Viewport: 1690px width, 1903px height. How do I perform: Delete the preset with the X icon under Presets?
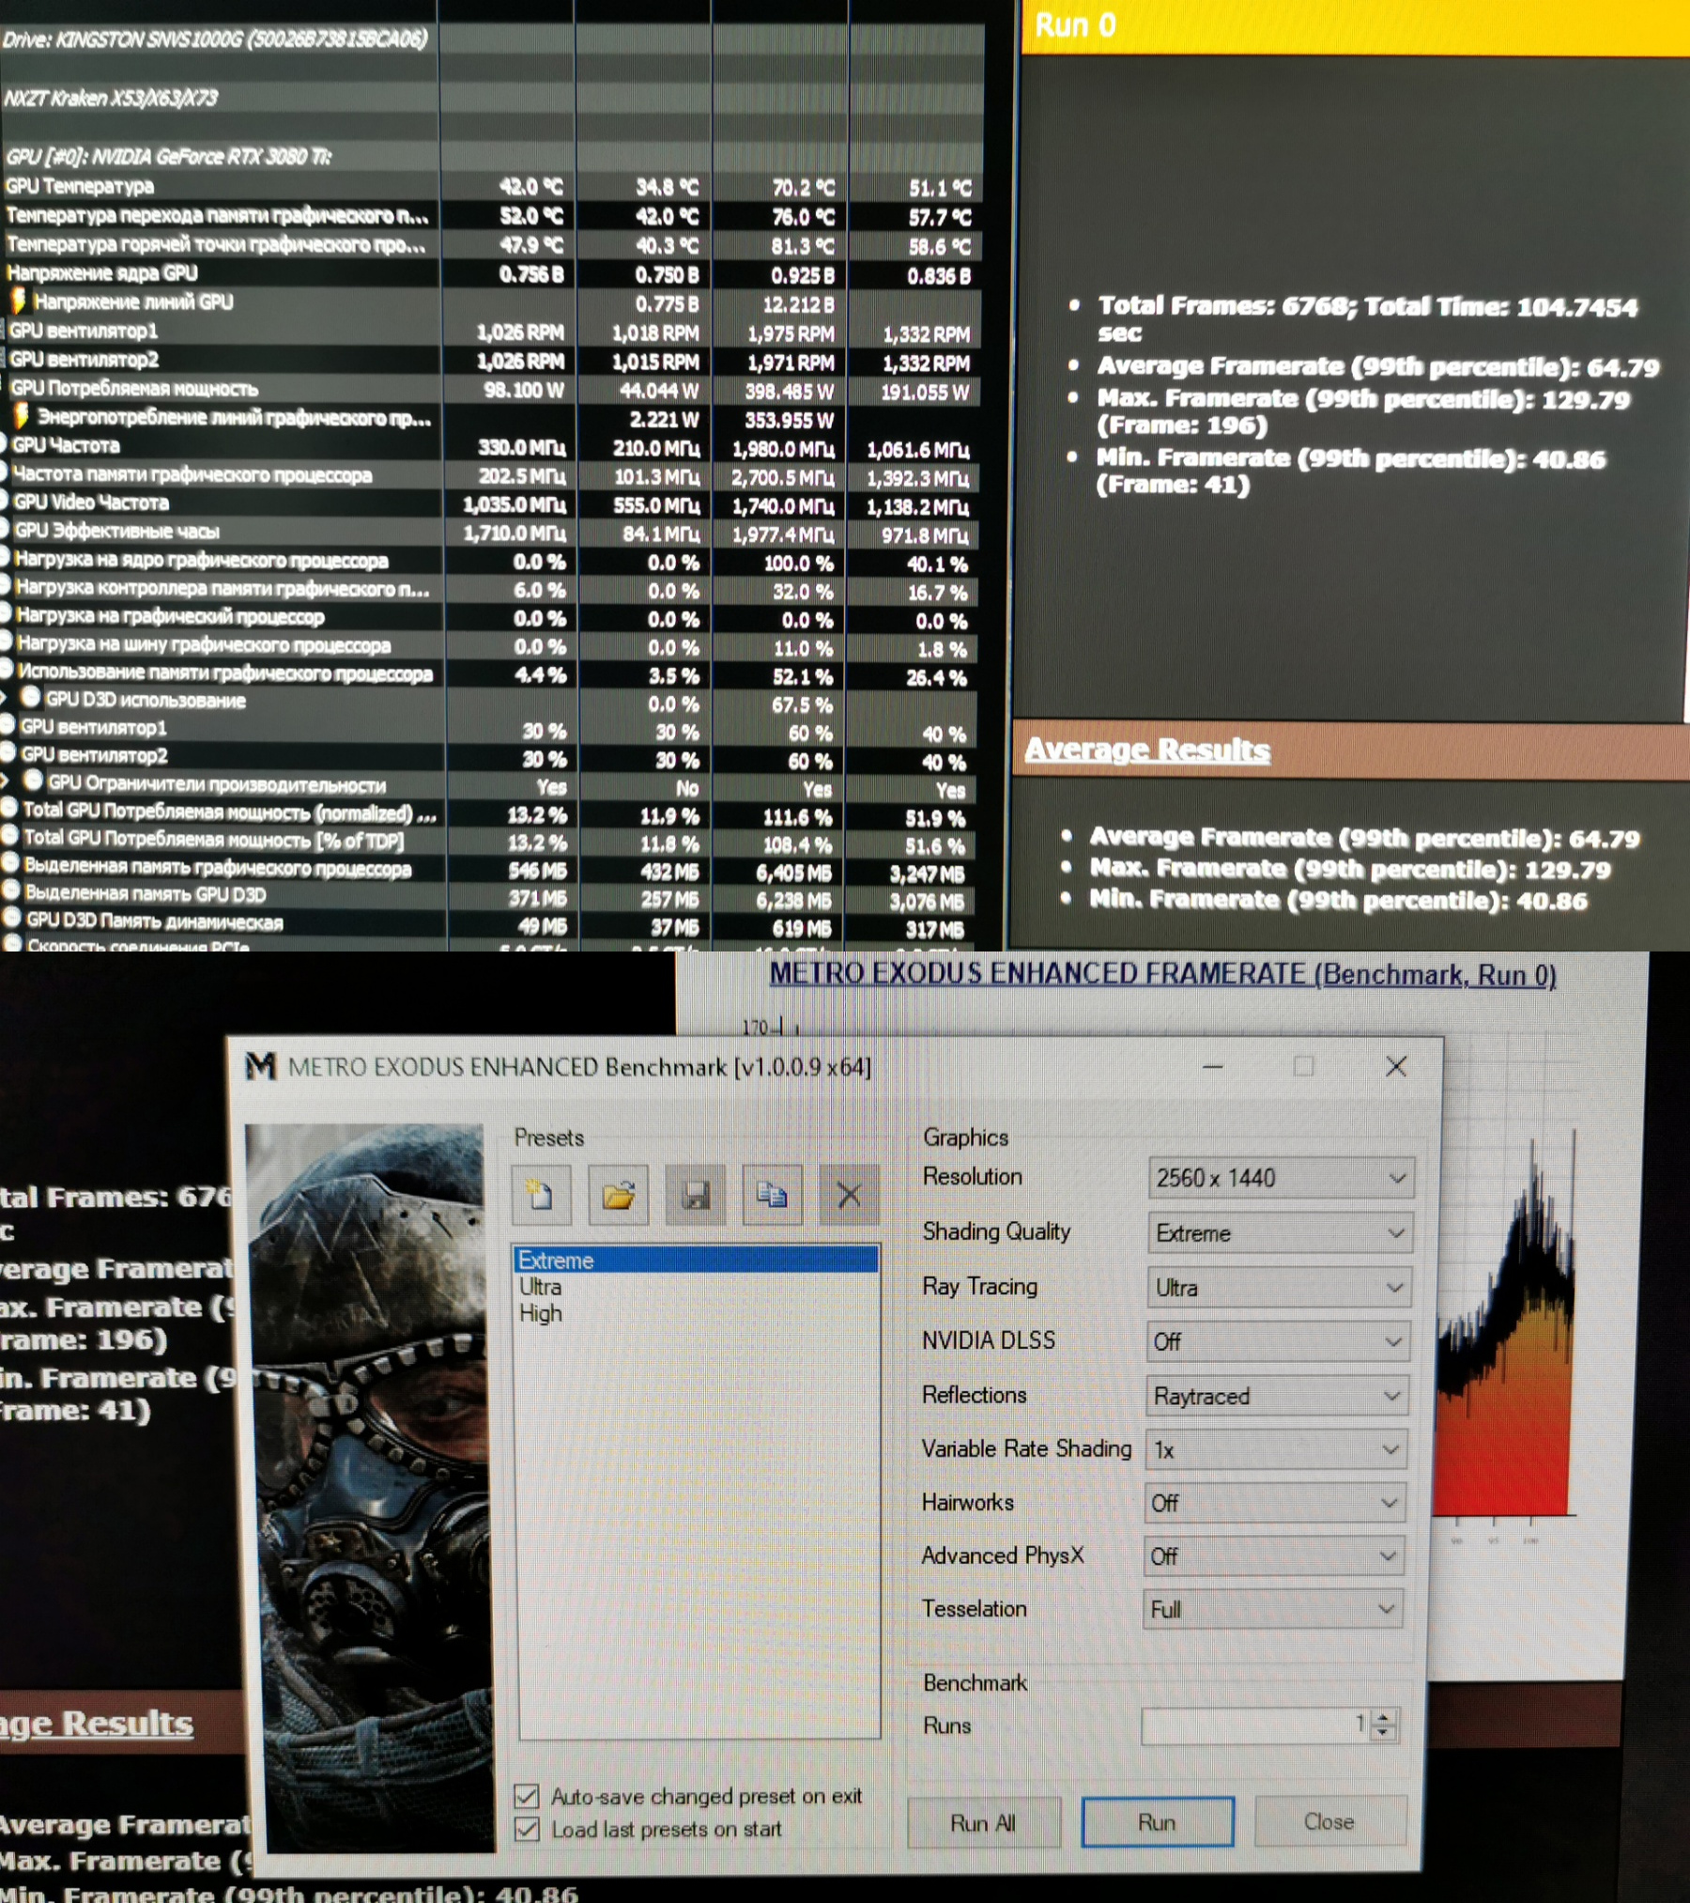click(849, 1195)
